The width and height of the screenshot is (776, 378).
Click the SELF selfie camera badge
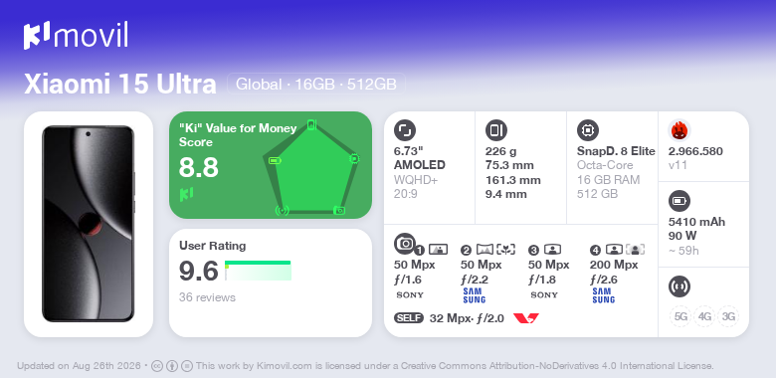click(409, 318)
